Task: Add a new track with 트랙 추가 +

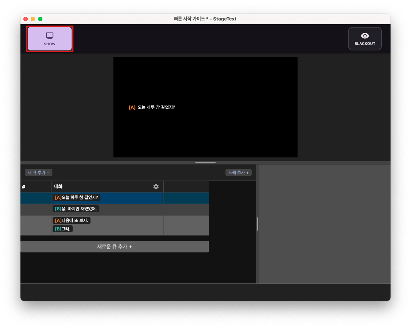Action: (x=239, y=172)
